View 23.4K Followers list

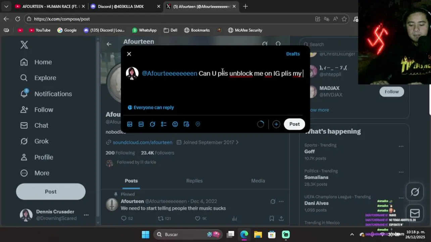(157, 153)
